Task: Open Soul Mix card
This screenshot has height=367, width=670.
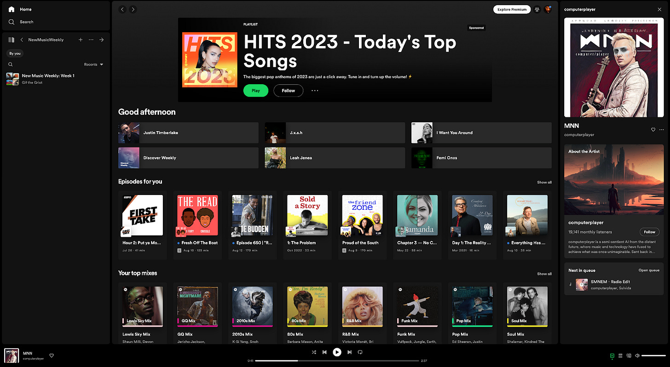Action: [x=527, y=313]
